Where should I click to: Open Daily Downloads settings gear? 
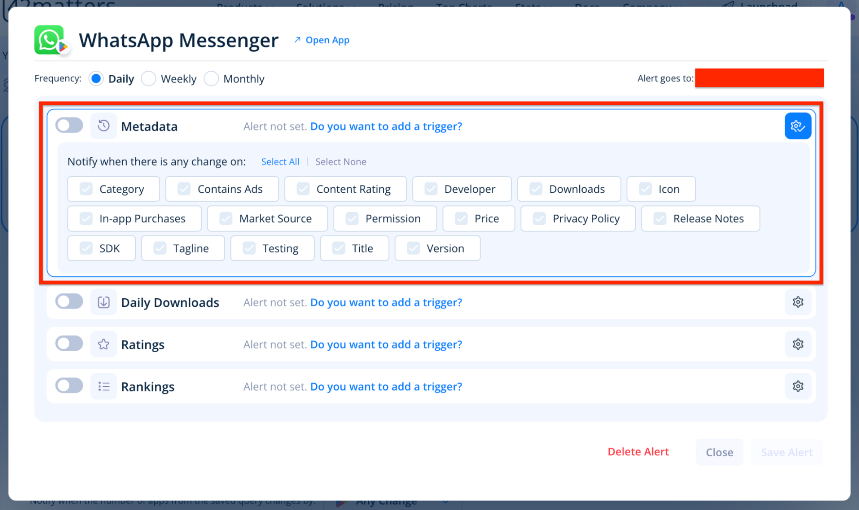[798, 302]
